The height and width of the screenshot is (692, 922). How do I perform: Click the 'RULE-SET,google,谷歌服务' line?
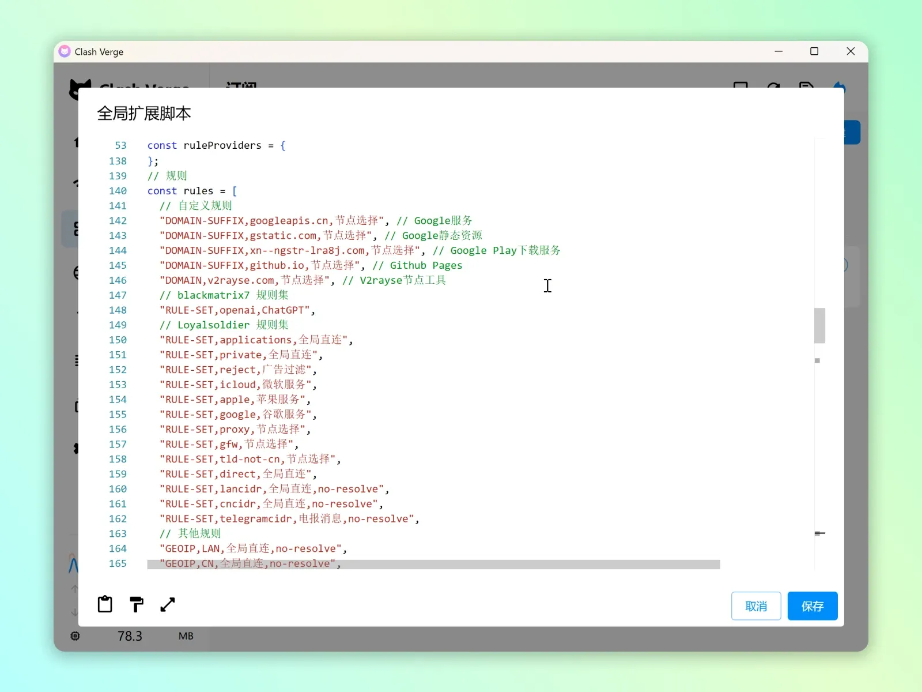tap(238, 415)
